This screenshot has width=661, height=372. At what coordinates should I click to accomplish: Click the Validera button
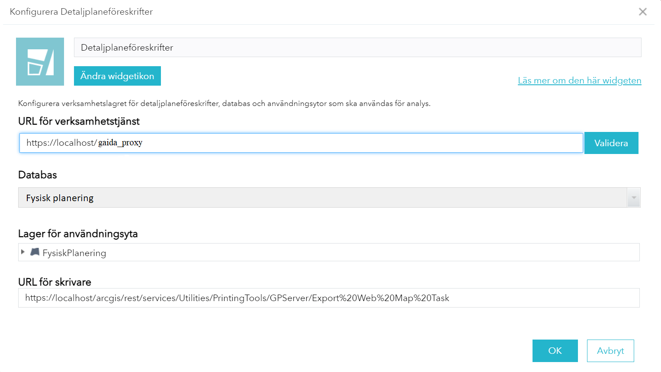(611, 143)
